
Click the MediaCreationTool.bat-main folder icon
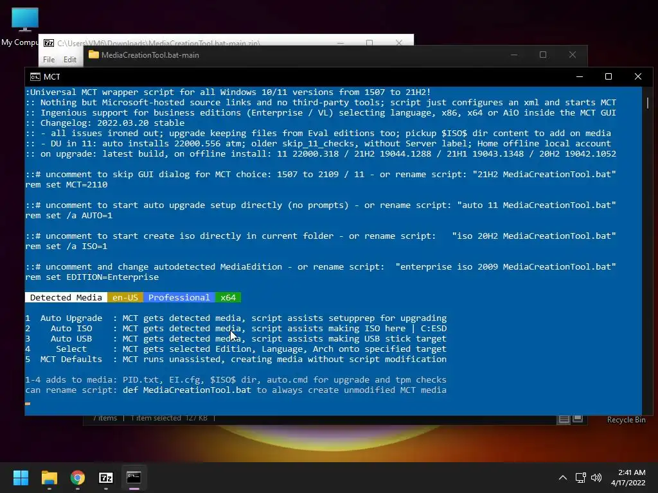pyautogui.click(x=94, y=55)
